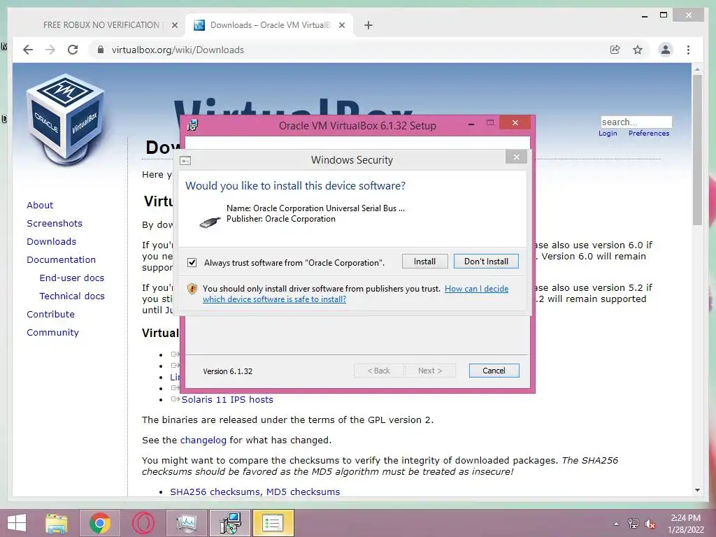Go back in Chrome
Viewport: 716px width, 537px height.
[x=28, y=50]
